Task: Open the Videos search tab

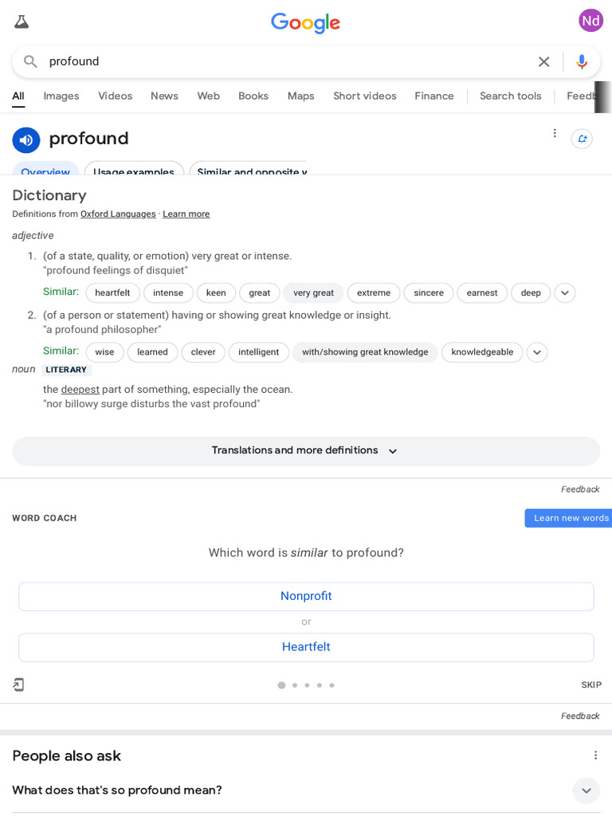Action: pos(115,96)
